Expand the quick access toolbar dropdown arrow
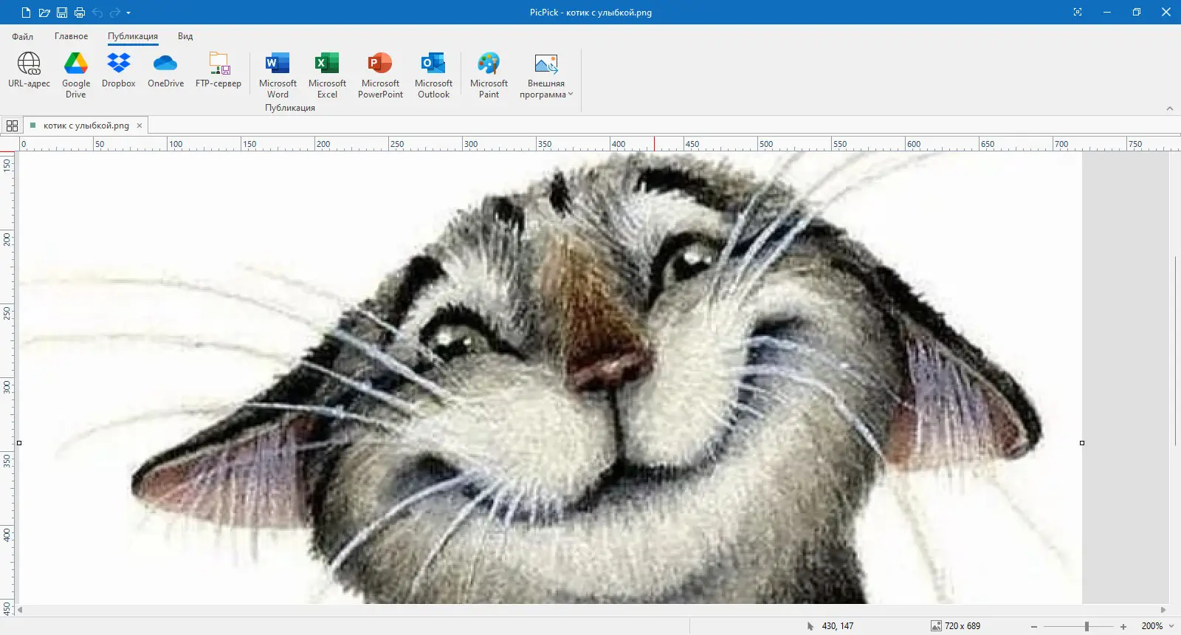The width and height of the screenshot is (1181, 635). point(128,13)
